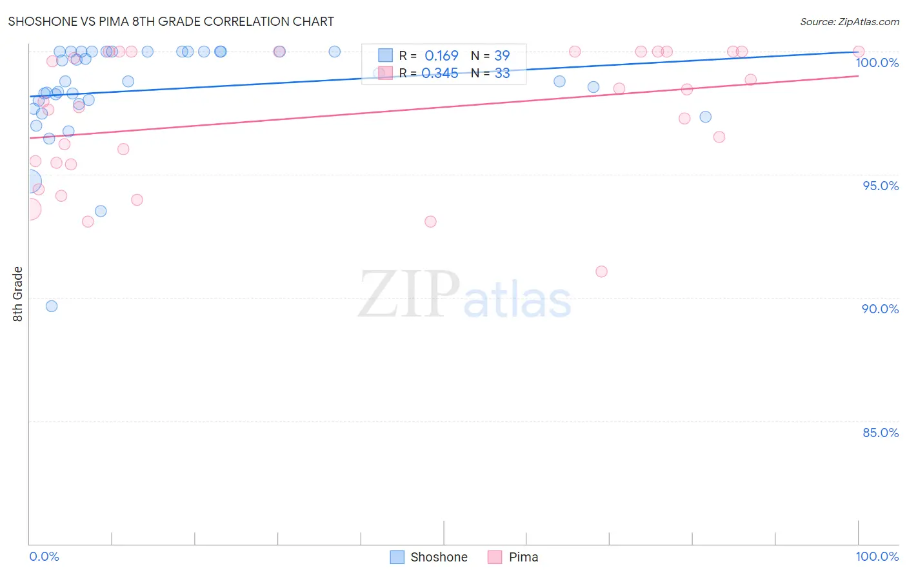
Task: Select the Shoshone legend label
Action: 439,557
